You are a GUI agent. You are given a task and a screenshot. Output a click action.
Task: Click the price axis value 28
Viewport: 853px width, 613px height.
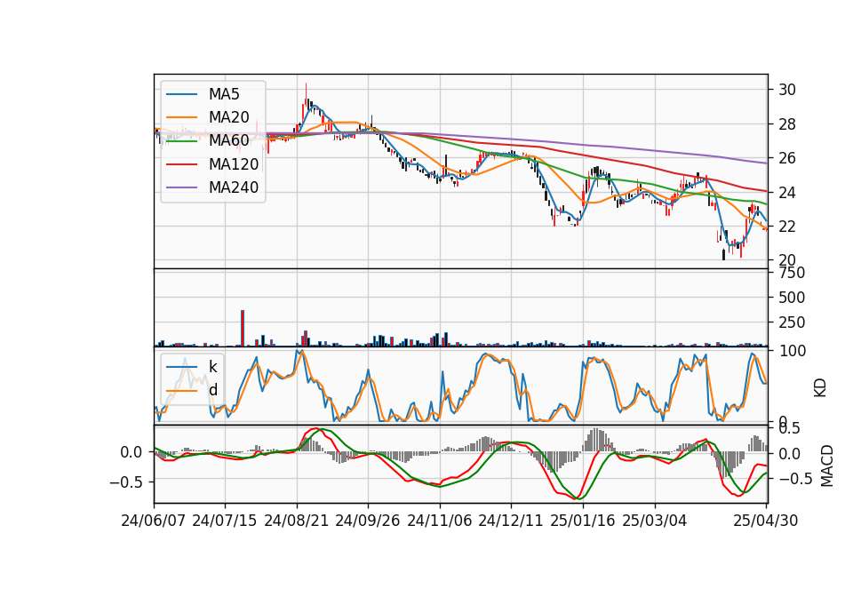[786, 124]
